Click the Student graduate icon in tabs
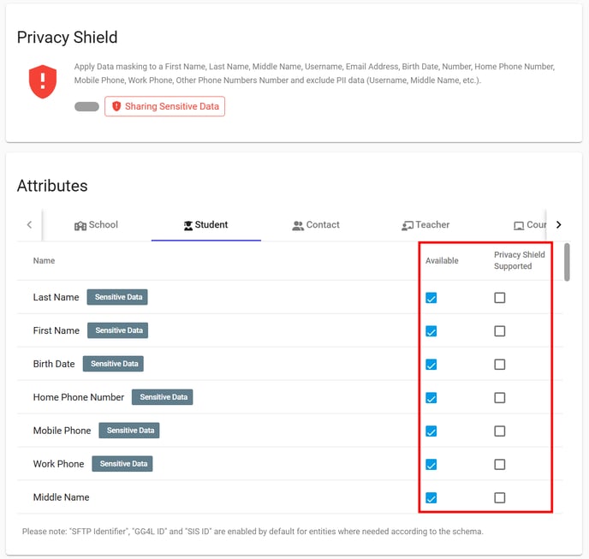The image size is (589, 559). tap(187, 225)
